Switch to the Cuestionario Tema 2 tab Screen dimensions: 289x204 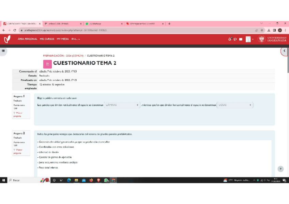(x=21, y=24)
